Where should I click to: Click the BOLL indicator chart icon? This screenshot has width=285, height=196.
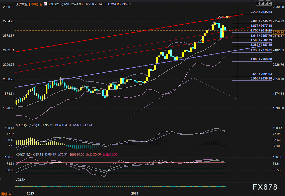click(45, 4)
